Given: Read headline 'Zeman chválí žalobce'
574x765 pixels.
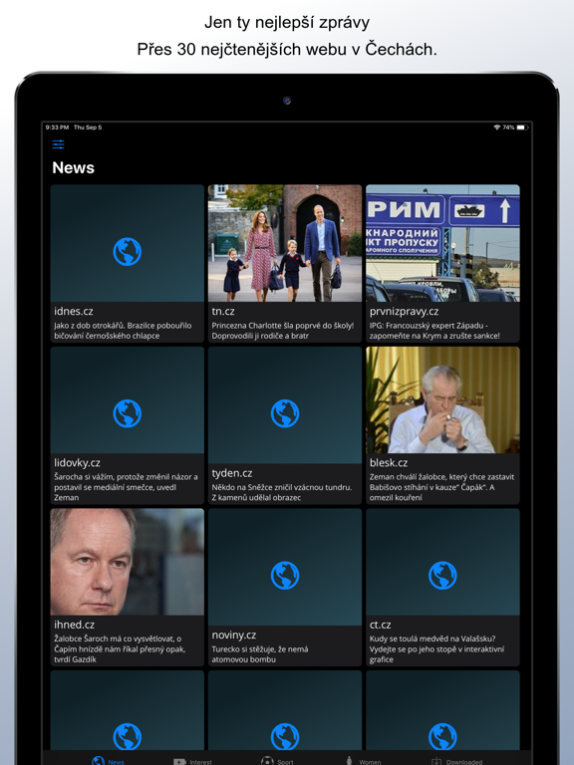Looking at the screenshot, I should click(441, 487).
